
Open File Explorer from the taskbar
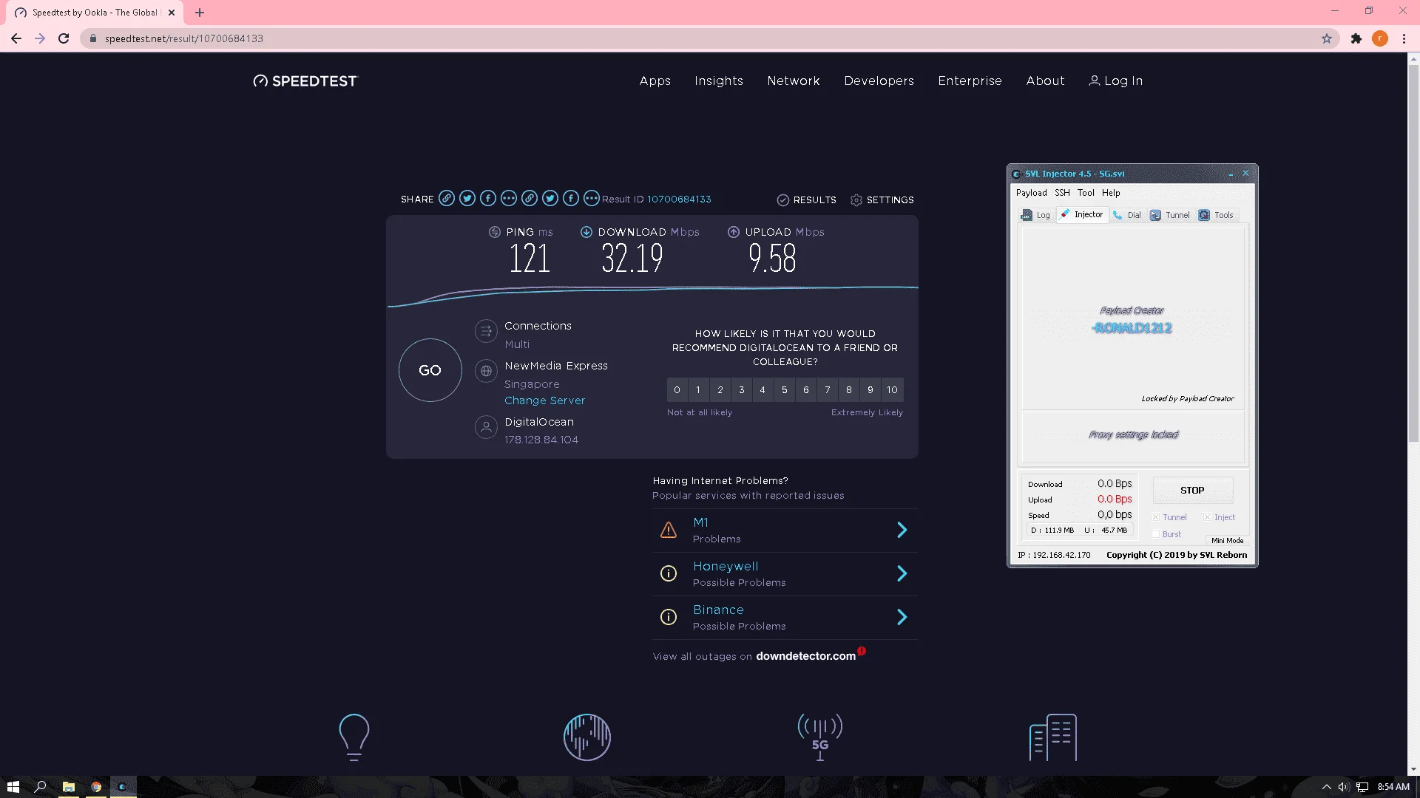click(68, 787)
